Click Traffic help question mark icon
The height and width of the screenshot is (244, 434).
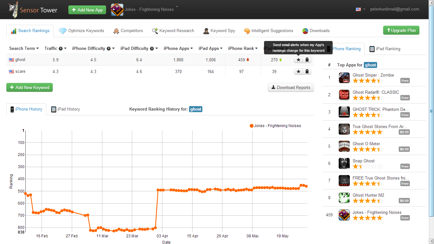(x=60, y=49)
